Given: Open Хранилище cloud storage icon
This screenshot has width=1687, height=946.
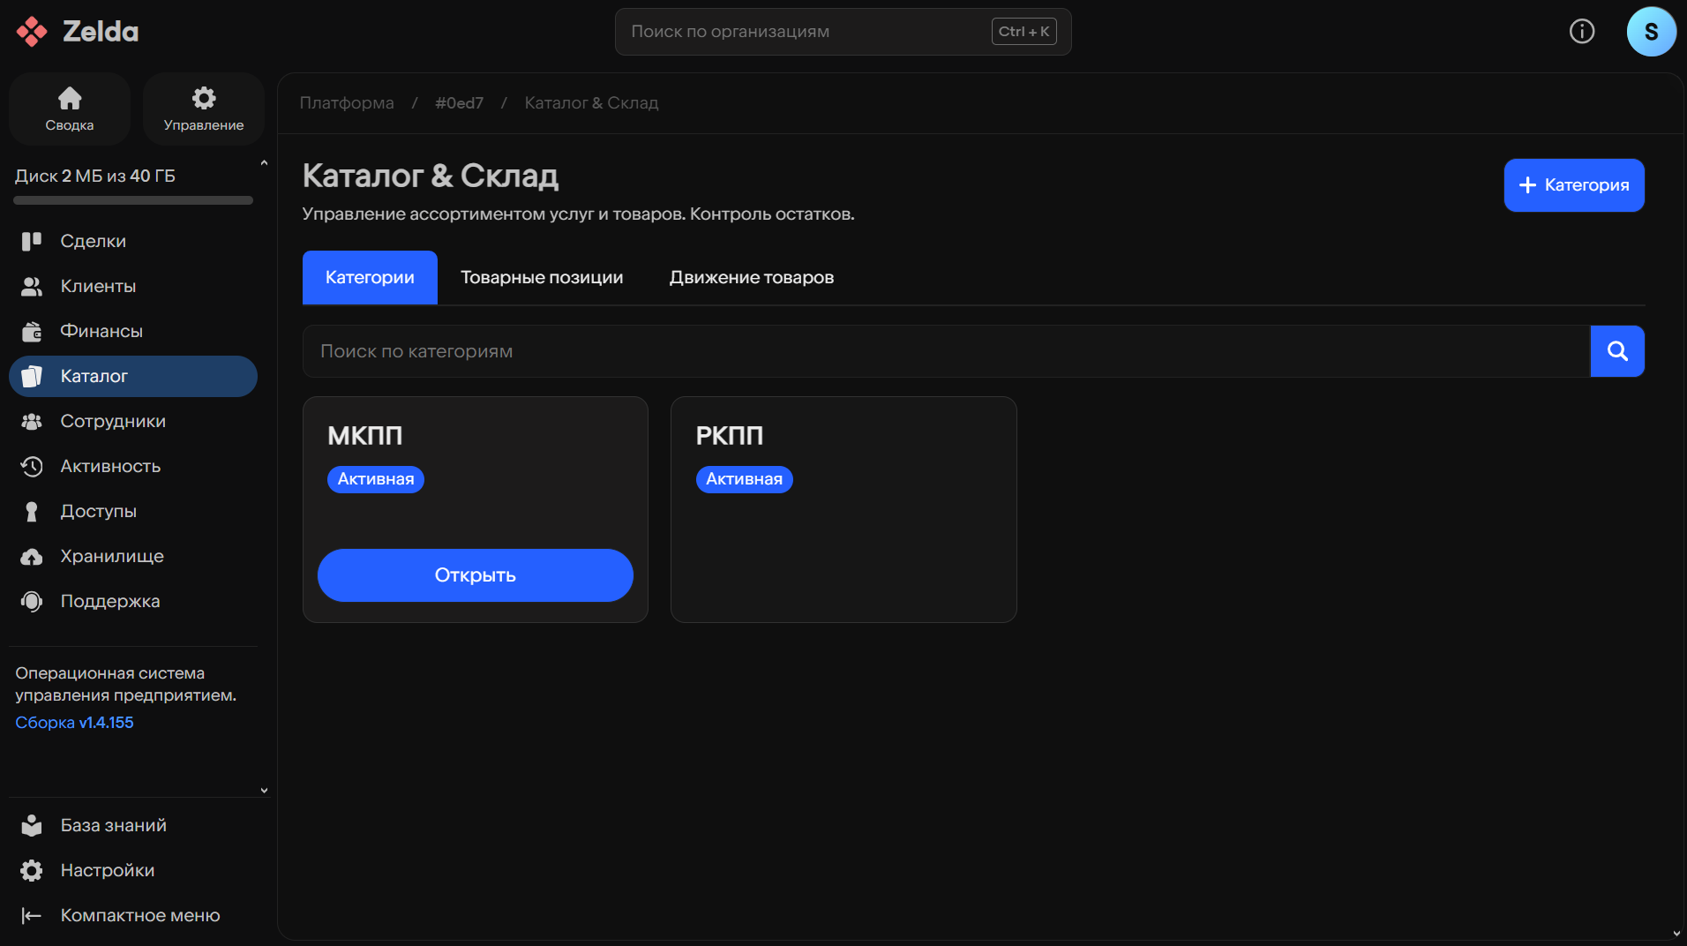Looking at the screenshot, I should click(x=32, y=556).
